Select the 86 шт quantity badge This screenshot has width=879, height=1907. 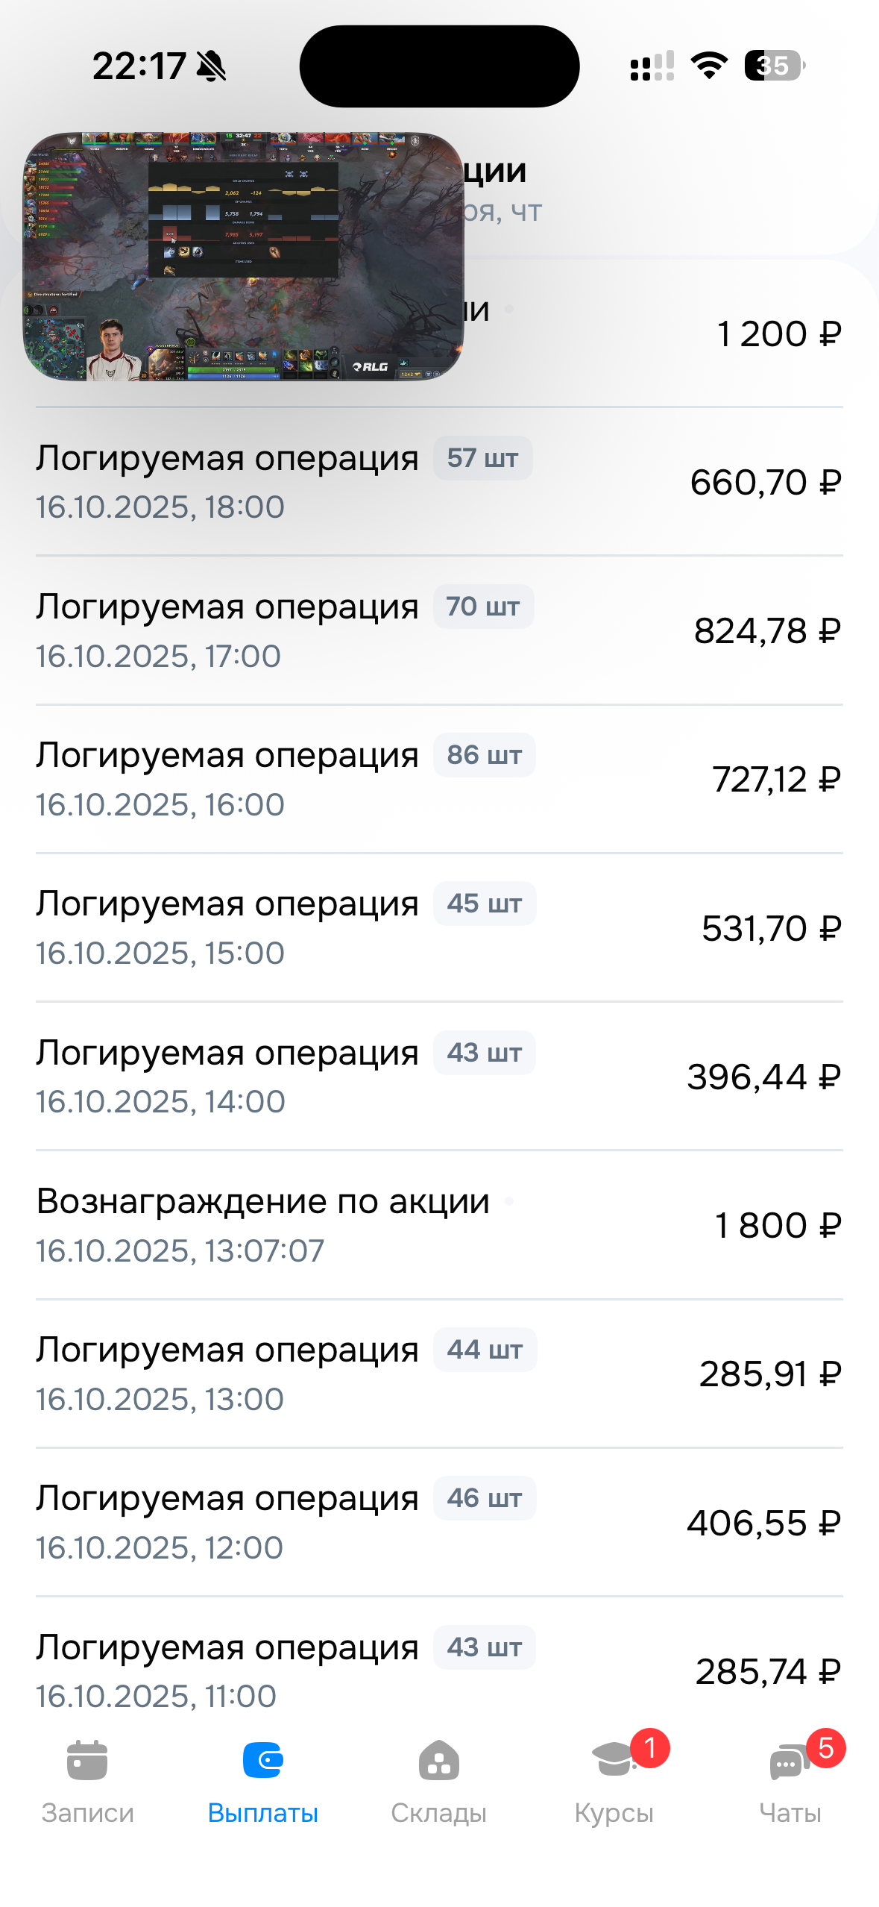click(484, 755)
